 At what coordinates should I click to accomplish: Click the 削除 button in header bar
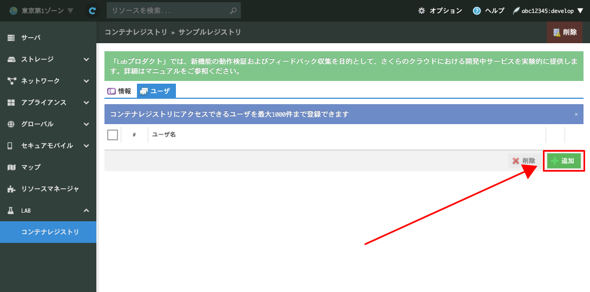tap(565, 32)
